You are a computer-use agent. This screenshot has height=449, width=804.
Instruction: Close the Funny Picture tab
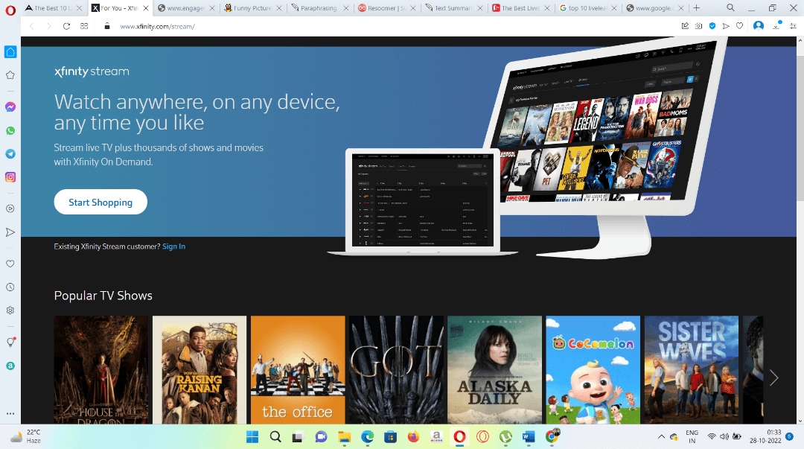point(279,8)
